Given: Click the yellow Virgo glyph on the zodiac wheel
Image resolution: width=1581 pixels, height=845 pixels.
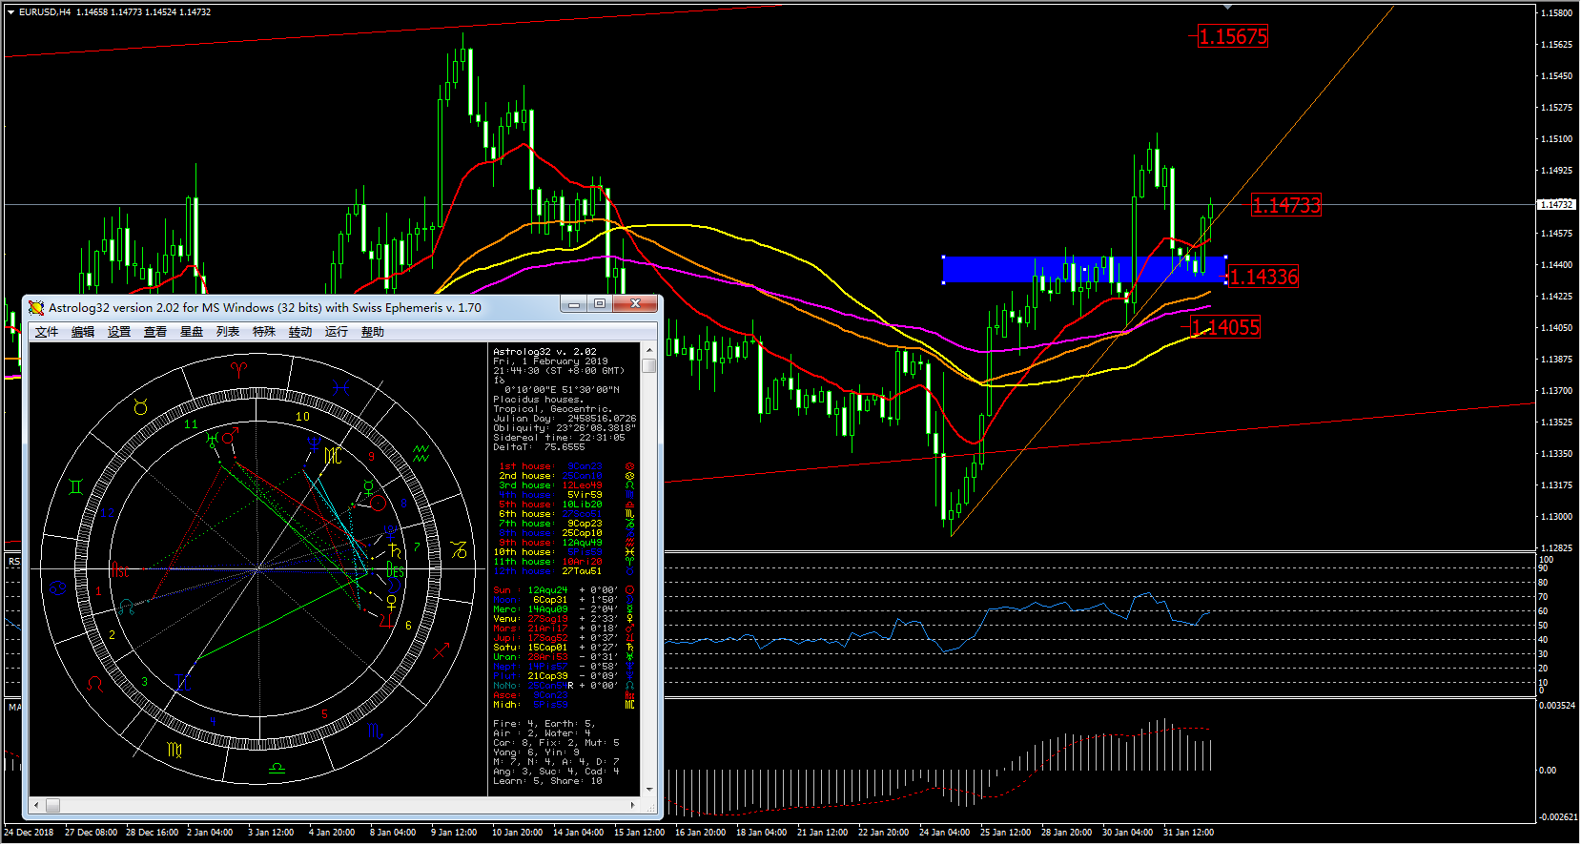Looking at the screenshot, I should tap(175, 751).
